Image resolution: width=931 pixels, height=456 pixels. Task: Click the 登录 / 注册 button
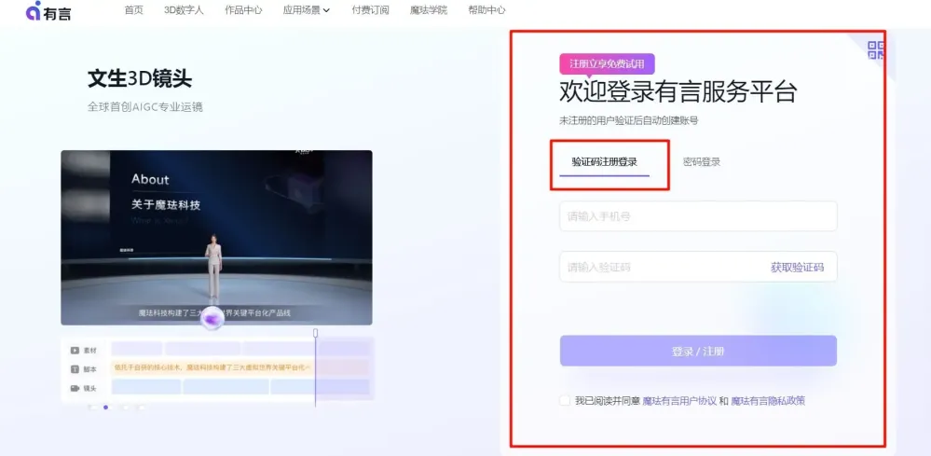pos(698,351)
